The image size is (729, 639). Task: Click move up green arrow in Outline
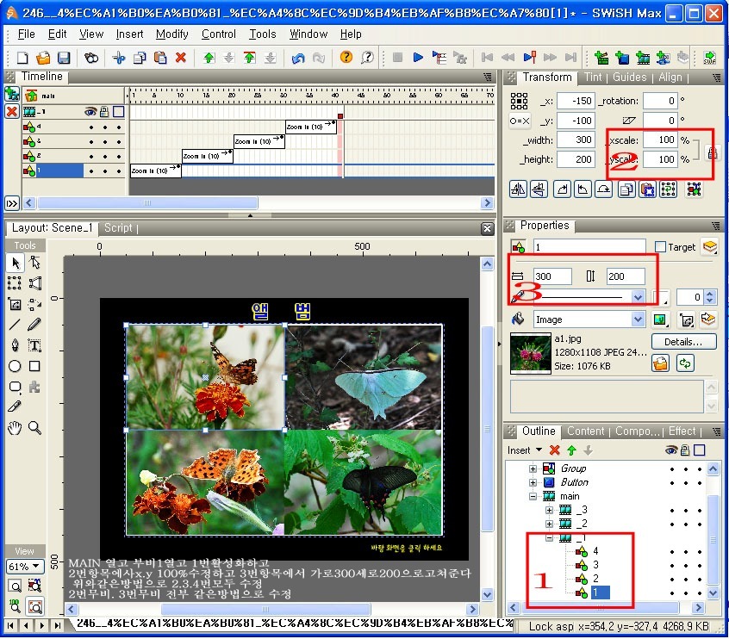tap(572, 450)
